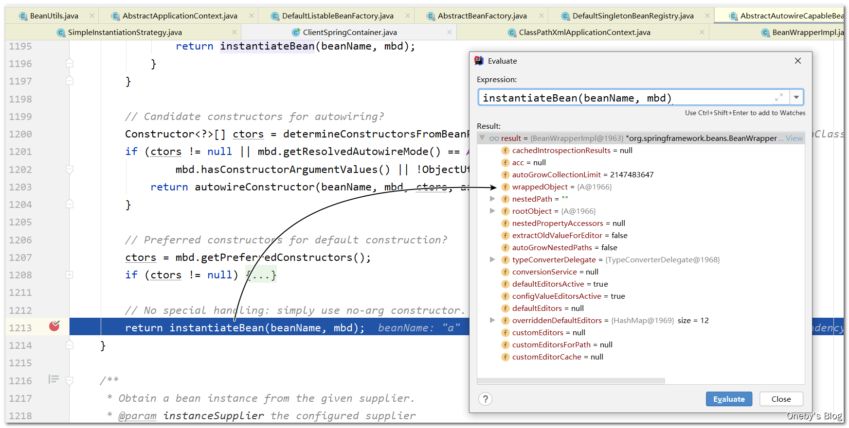Collapse the code block at line 1197
This screenshot has width=849, height=428.
(70, 81)
